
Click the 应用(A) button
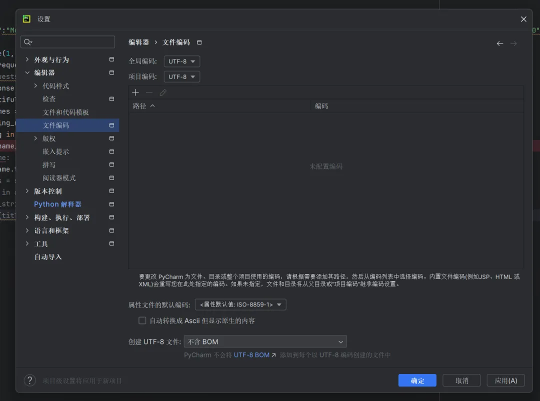(505, 380)
